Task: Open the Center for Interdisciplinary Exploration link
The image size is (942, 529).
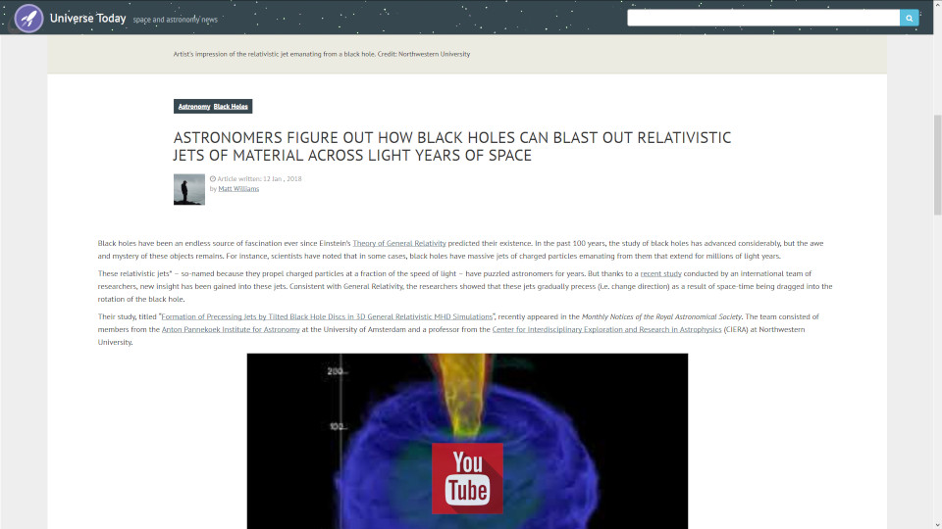Action: (606, 329)
